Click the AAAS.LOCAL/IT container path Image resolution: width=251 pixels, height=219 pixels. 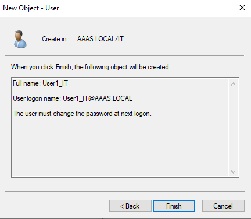coord(101,39)
